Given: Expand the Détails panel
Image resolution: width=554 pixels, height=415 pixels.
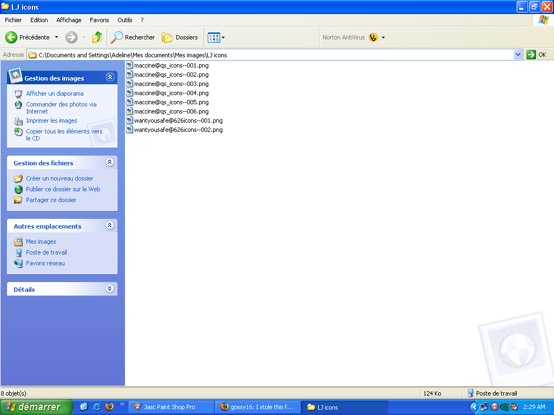Looking at the screenshot, I should [x=110, y=289].
